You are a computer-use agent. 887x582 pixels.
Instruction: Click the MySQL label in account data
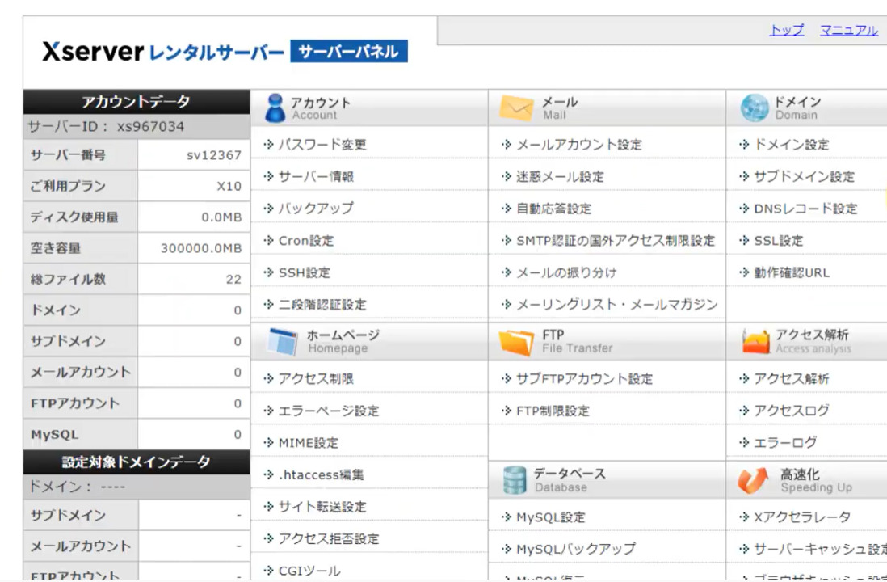point(54,435)
